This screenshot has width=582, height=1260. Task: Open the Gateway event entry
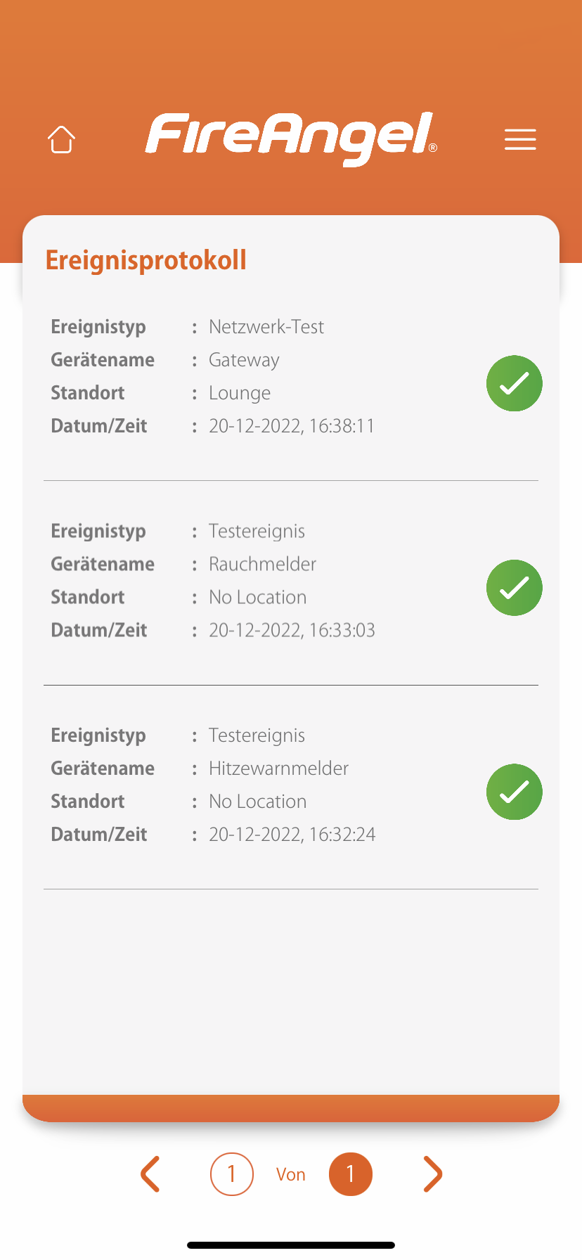[244, 360]
